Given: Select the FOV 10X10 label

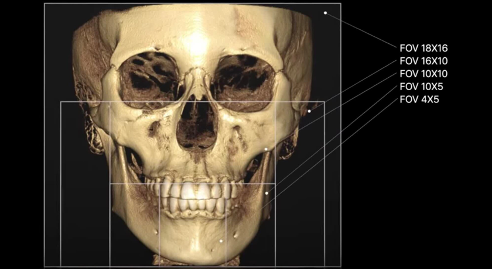Looking at the screenshot, I should pos(423,74).
